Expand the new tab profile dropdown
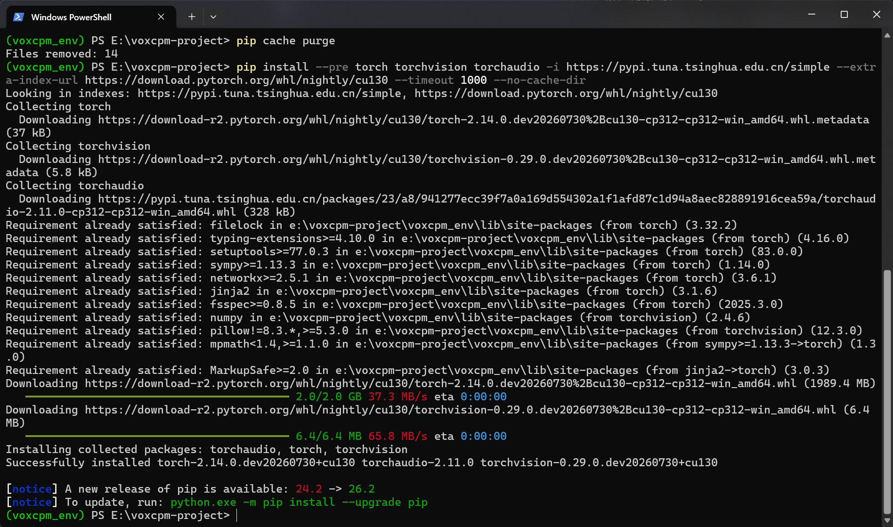893x527 pixels. [x=213, y=17]
